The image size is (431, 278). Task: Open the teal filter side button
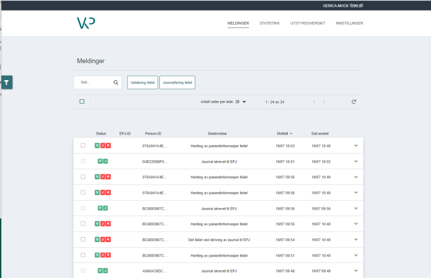coord(7,82)
